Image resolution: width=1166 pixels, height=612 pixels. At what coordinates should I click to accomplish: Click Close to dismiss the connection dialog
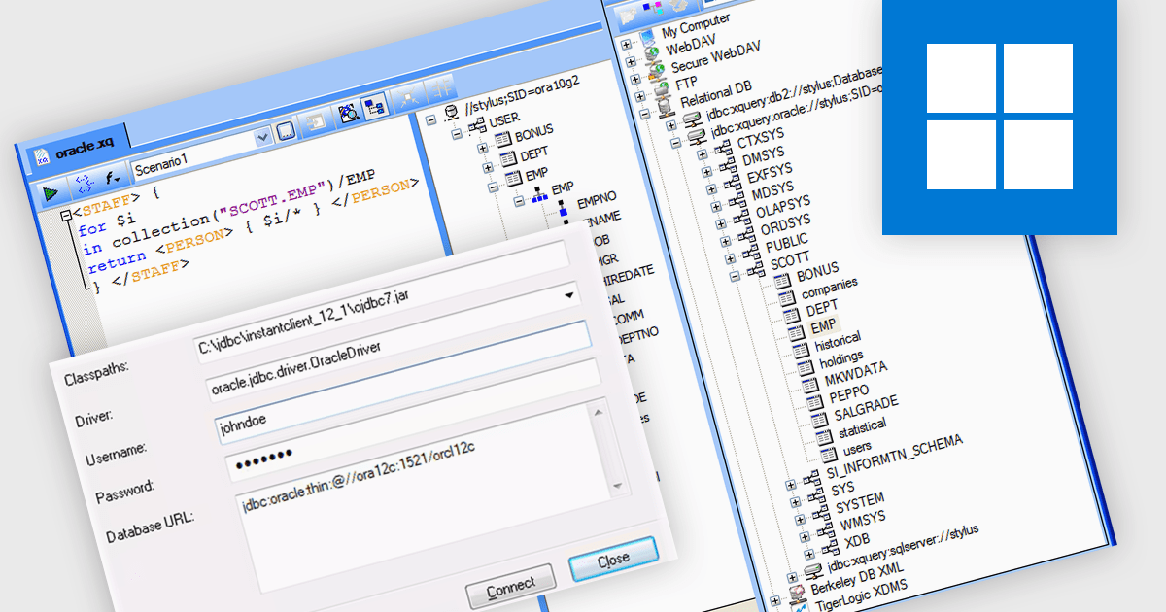click(x=614, y=556)
